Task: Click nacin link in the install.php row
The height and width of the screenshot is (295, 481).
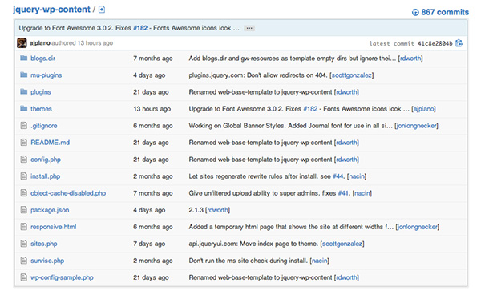Action: (357, 176)
